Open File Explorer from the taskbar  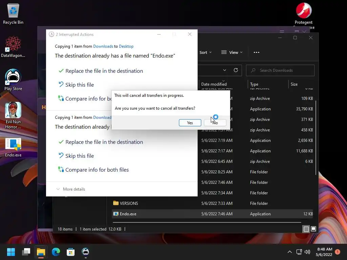tap(41, 252)
